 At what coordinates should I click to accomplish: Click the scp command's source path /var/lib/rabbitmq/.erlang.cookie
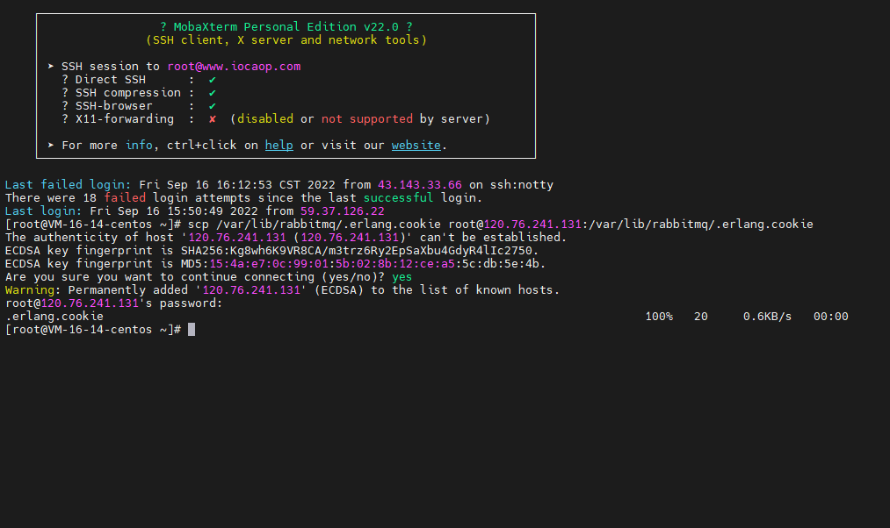click(329, 224)
